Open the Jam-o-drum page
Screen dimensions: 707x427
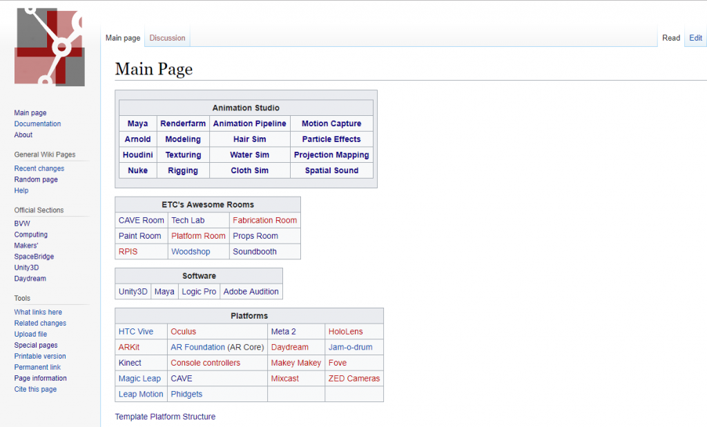click(350, 347)
